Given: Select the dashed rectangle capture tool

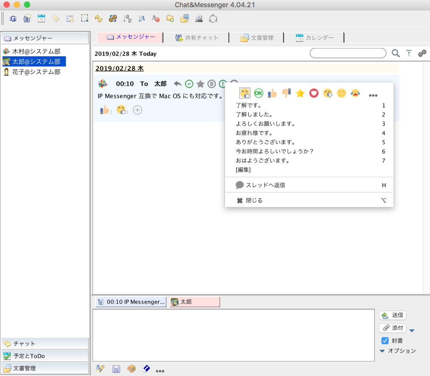Looking at the screenshot, I should pos(84,18).
